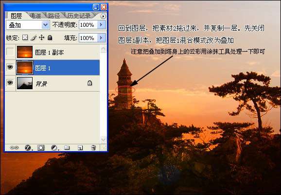The height and width of the screenshot is (195, 281).
Task: Create a new layer
Action: click(x=80, y=148)
